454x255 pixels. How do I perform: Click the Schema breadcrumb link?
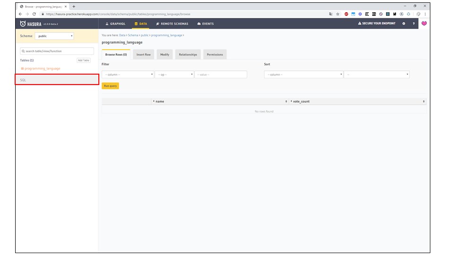click(x=133, y=35)
